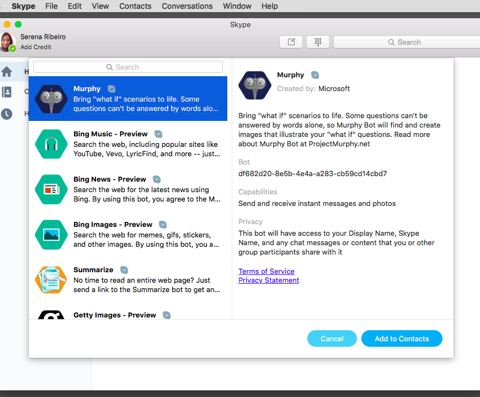Open the View menu
This screenshot has width=480, height=397.
coord(100,6)
